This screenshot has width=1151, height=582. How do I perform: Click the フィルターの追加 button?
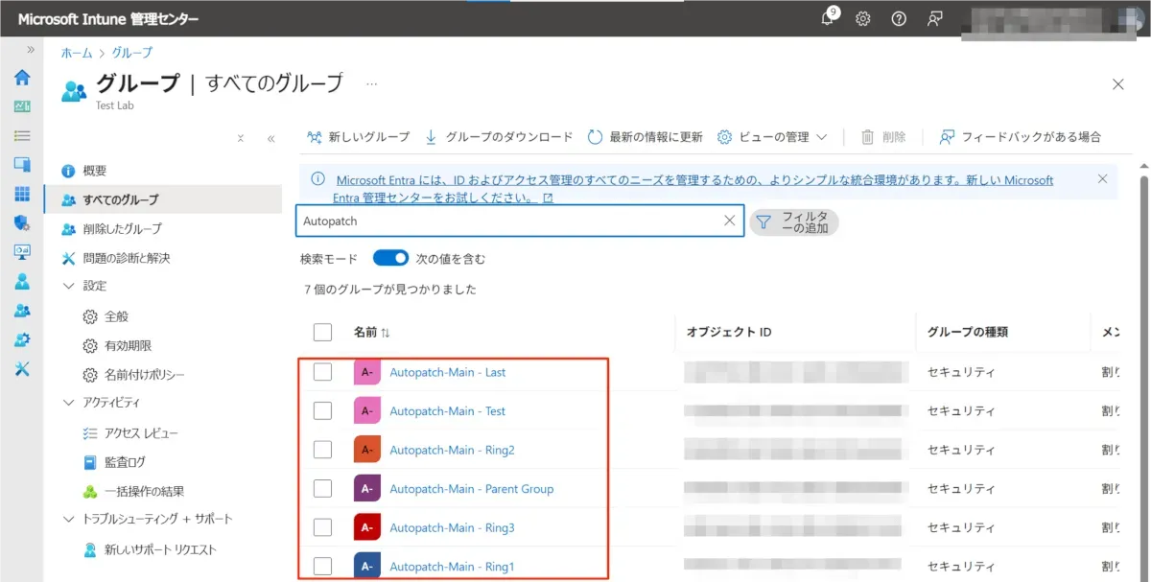pos(793,222)
